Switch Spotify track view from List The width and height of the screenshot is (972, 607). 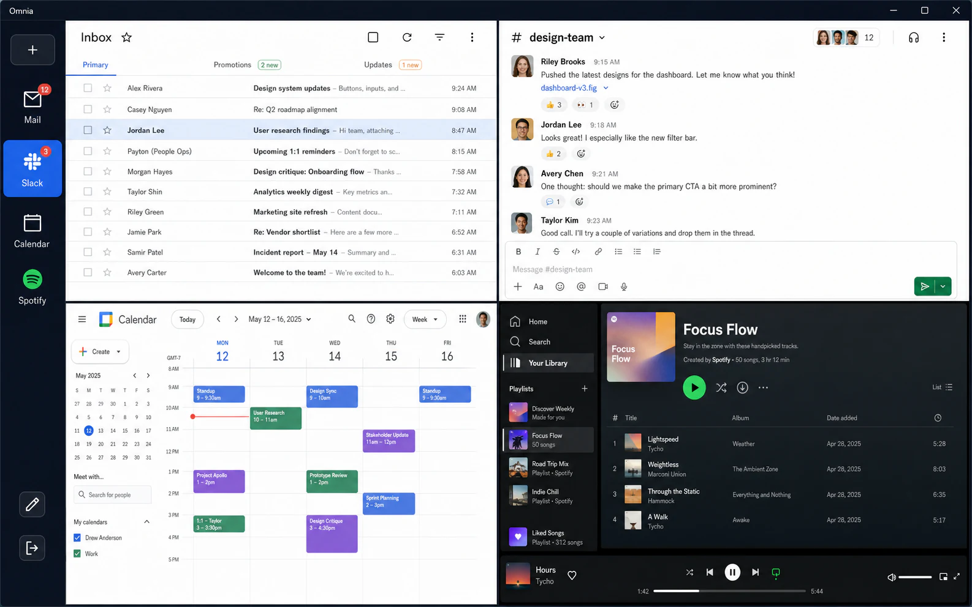click(943, 387)
